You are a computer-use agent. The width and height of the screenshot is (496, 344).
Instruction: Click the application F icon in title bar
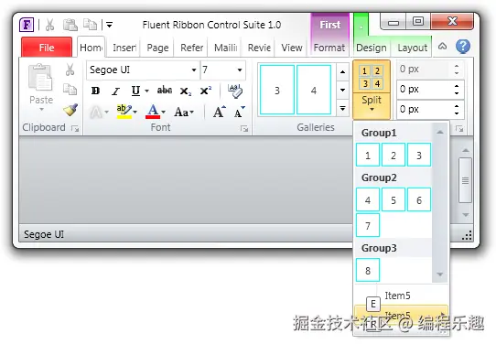27,25
